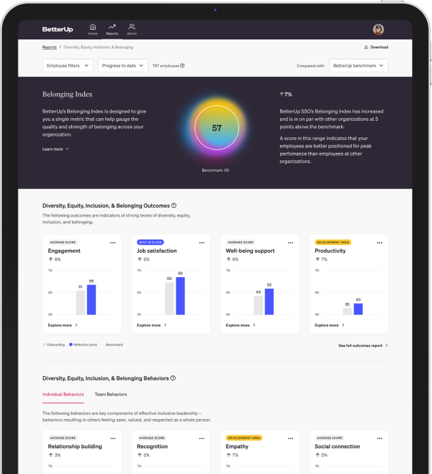Screen dimensions: 432x474
Task: Open Recognition card options menu
Action: [x=201, y=438]
